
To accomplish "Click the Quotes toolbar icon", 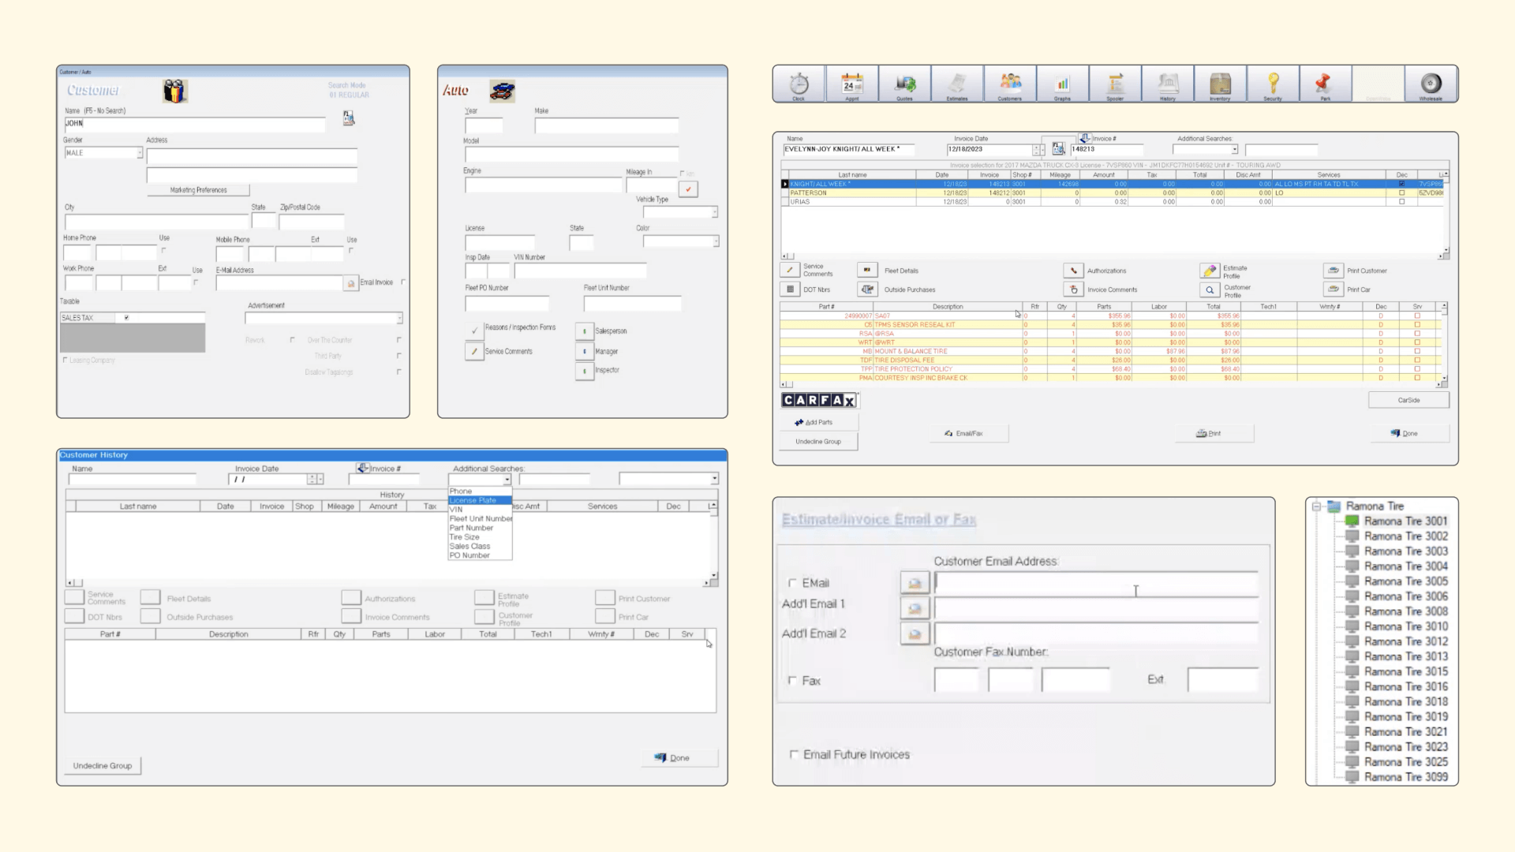I will coord(904,84).
